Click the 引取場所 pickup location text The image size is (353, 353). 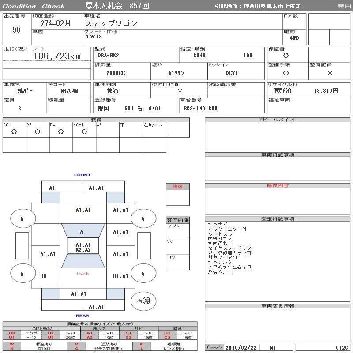(x=258, y=6)
